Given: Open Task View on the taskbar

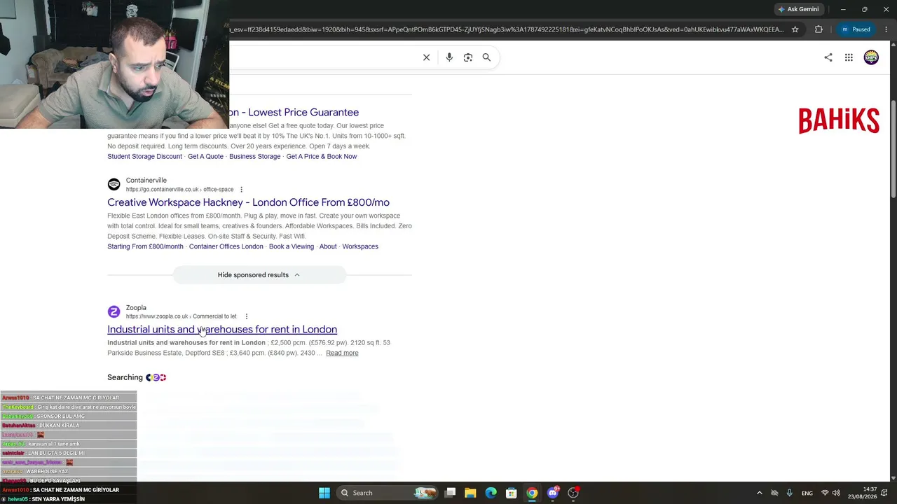Looking at the screenshot, I should click(x=450, y=493).
